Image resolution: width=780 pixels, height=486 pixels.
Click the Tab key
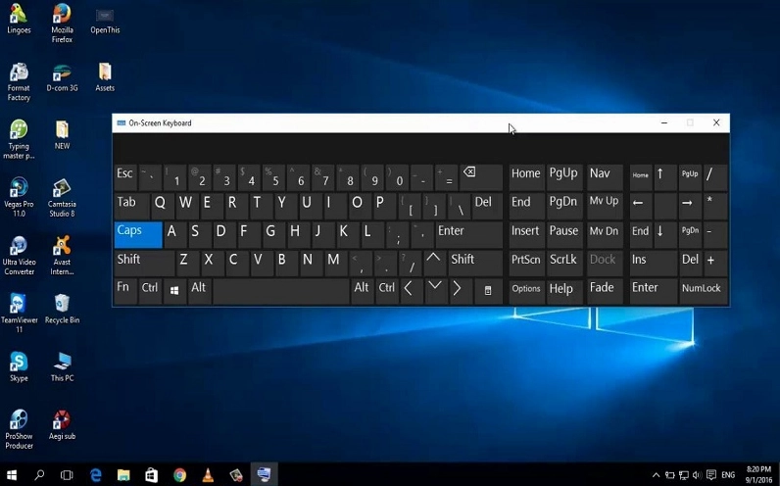131,206
